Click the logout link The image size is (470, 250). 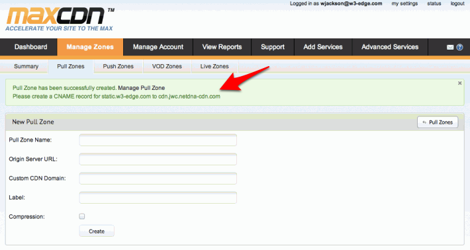[x=457, y=3]
